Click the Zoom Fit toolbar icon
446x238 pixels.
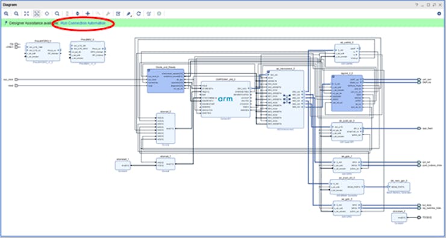click(27, 14)
